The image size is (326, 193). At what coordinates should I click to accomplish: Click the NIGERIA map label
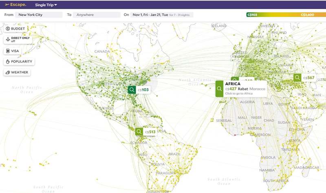tap(254, 128)
